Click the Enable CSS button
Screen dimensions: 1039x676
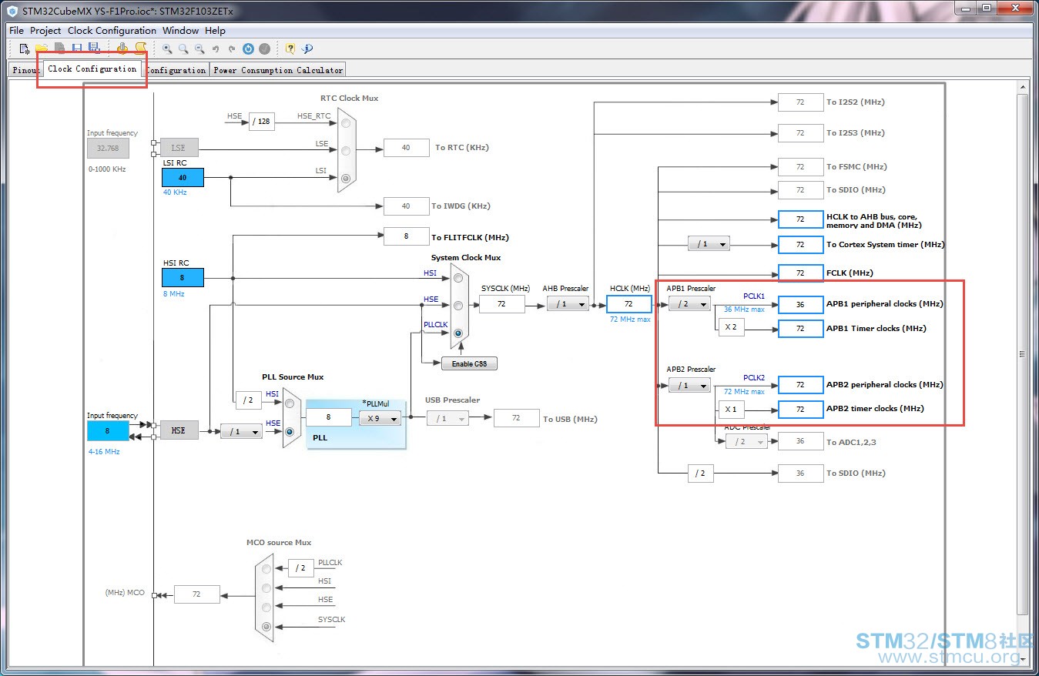(x=469, y=363)
